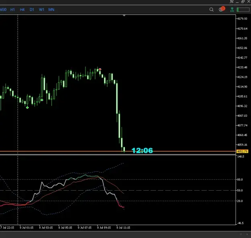Click the pin icon in title bar
This screenshot has width=251, height=238.
232,2
